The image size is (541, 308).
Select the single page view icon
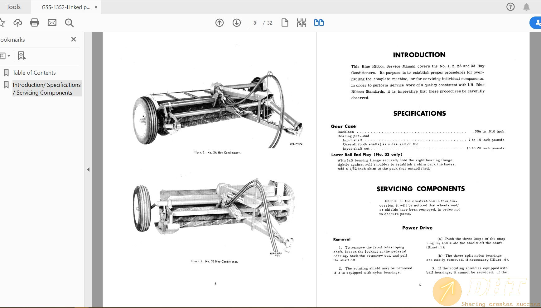[x=285, y=23]
